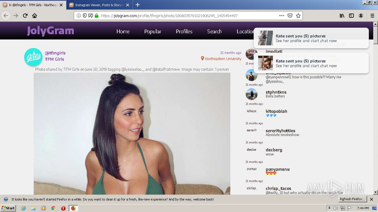Open Firefox hamburger menu
The height and width of the screenshot is (212, 378).
372,16
